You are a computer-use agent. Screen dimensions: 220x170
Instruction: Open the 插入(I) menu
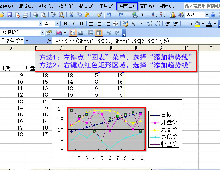(66, 6)
